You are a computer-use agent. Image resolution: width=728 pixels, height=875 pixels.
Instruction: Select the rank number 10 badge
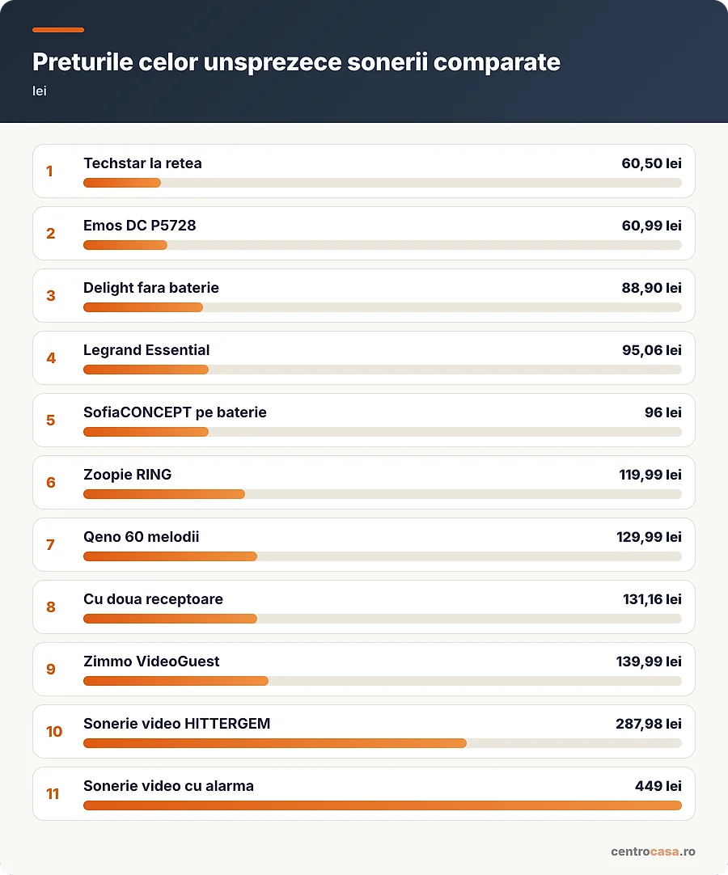coord(54,732)
